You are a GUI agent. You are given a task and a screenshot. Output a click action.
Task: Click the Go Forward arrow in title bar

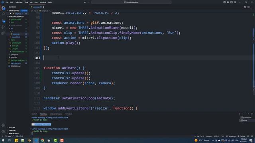click(x=89, y=2)
